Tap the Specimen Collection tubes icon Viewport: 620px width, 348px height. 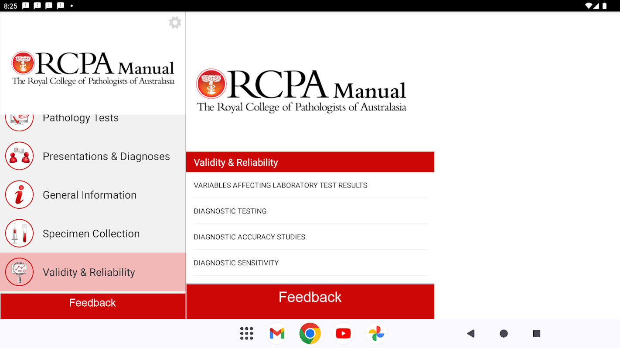[x=19, y=234]
